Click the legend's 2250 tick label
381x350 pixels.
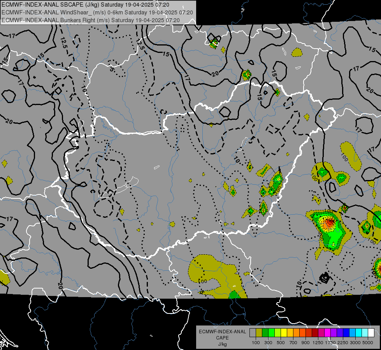[343, 343]
